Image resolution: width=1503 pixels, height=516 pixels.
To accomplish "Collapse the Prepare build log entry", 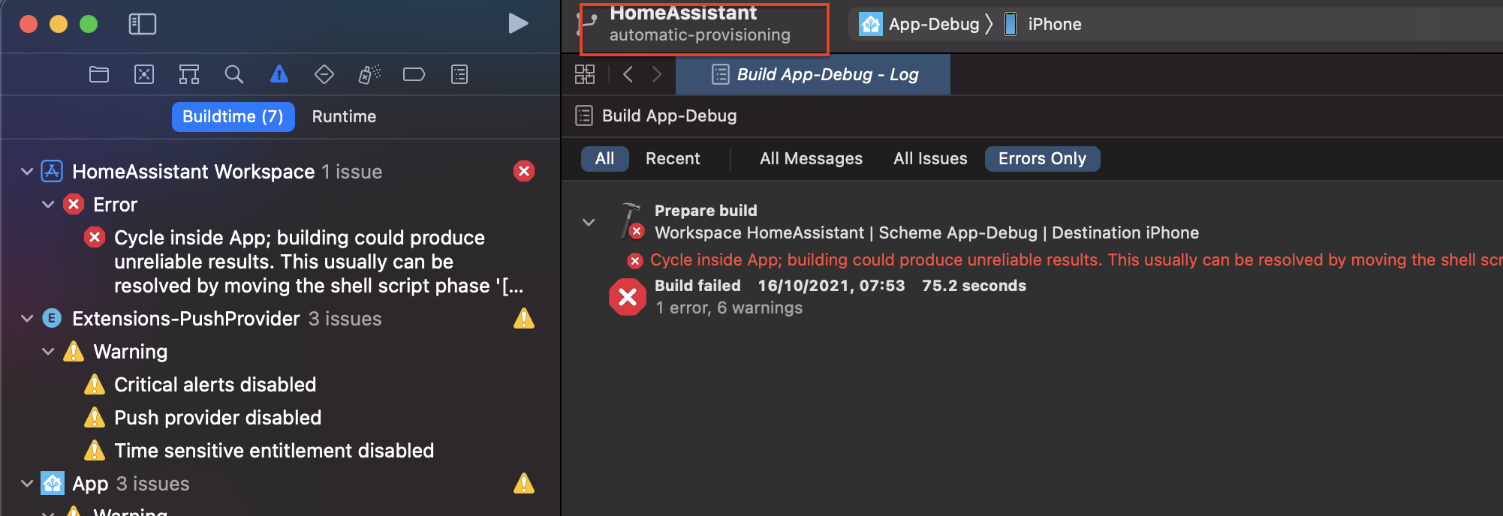I will pyautogui.click(x=589, y=222).
